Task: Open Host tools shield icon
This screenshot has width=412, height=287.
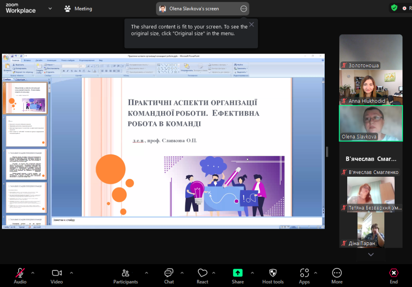Action: click(x=273, y=273)
